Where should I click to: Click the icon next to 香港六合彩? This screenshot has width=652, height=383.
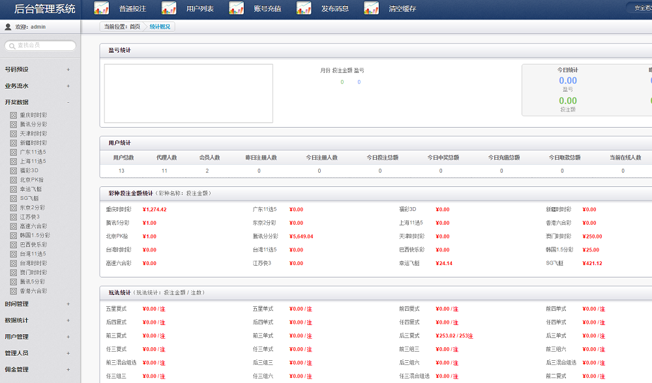point(13,291)
